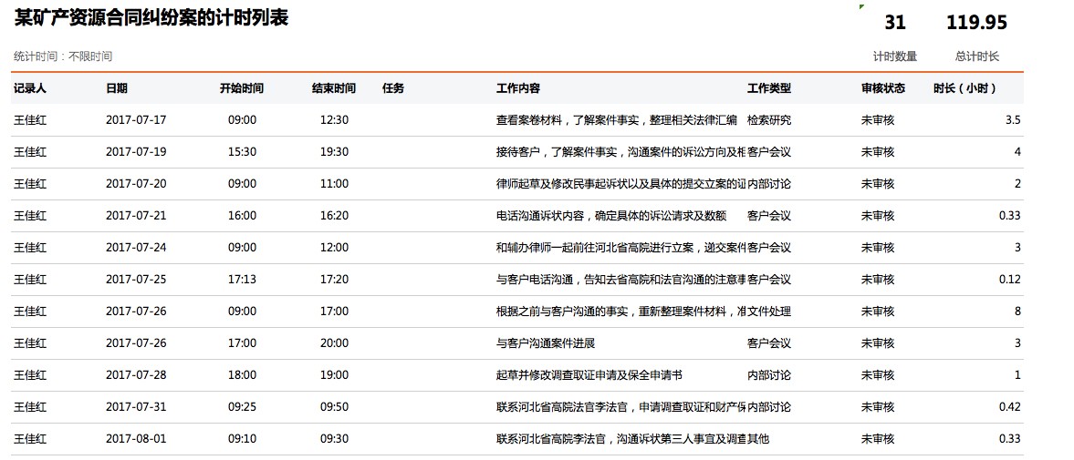Click duration 0.42 on 2017-07-31 row
This screenshot has height=460, width=1074.
pyautogui.click(x=1009, y=407)
